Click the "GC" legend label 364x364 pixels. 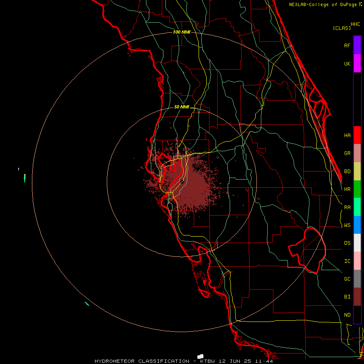(347, 279)
